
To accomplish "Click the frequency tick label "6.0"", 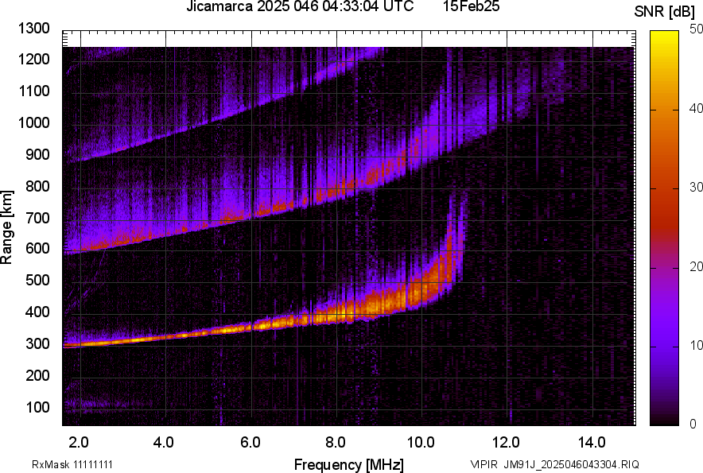I will (x=251, y=443).
